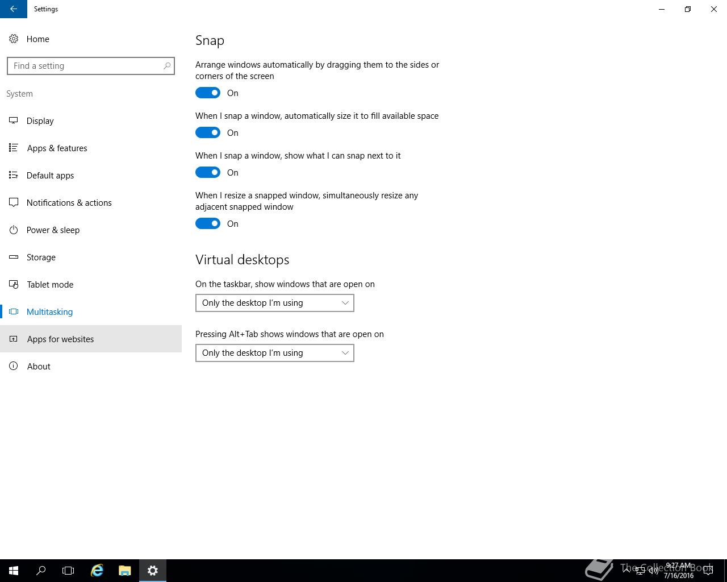This screenshot has width=727, height=582.
Task: Click the Apps & features list icon
Action: [14, 148]
